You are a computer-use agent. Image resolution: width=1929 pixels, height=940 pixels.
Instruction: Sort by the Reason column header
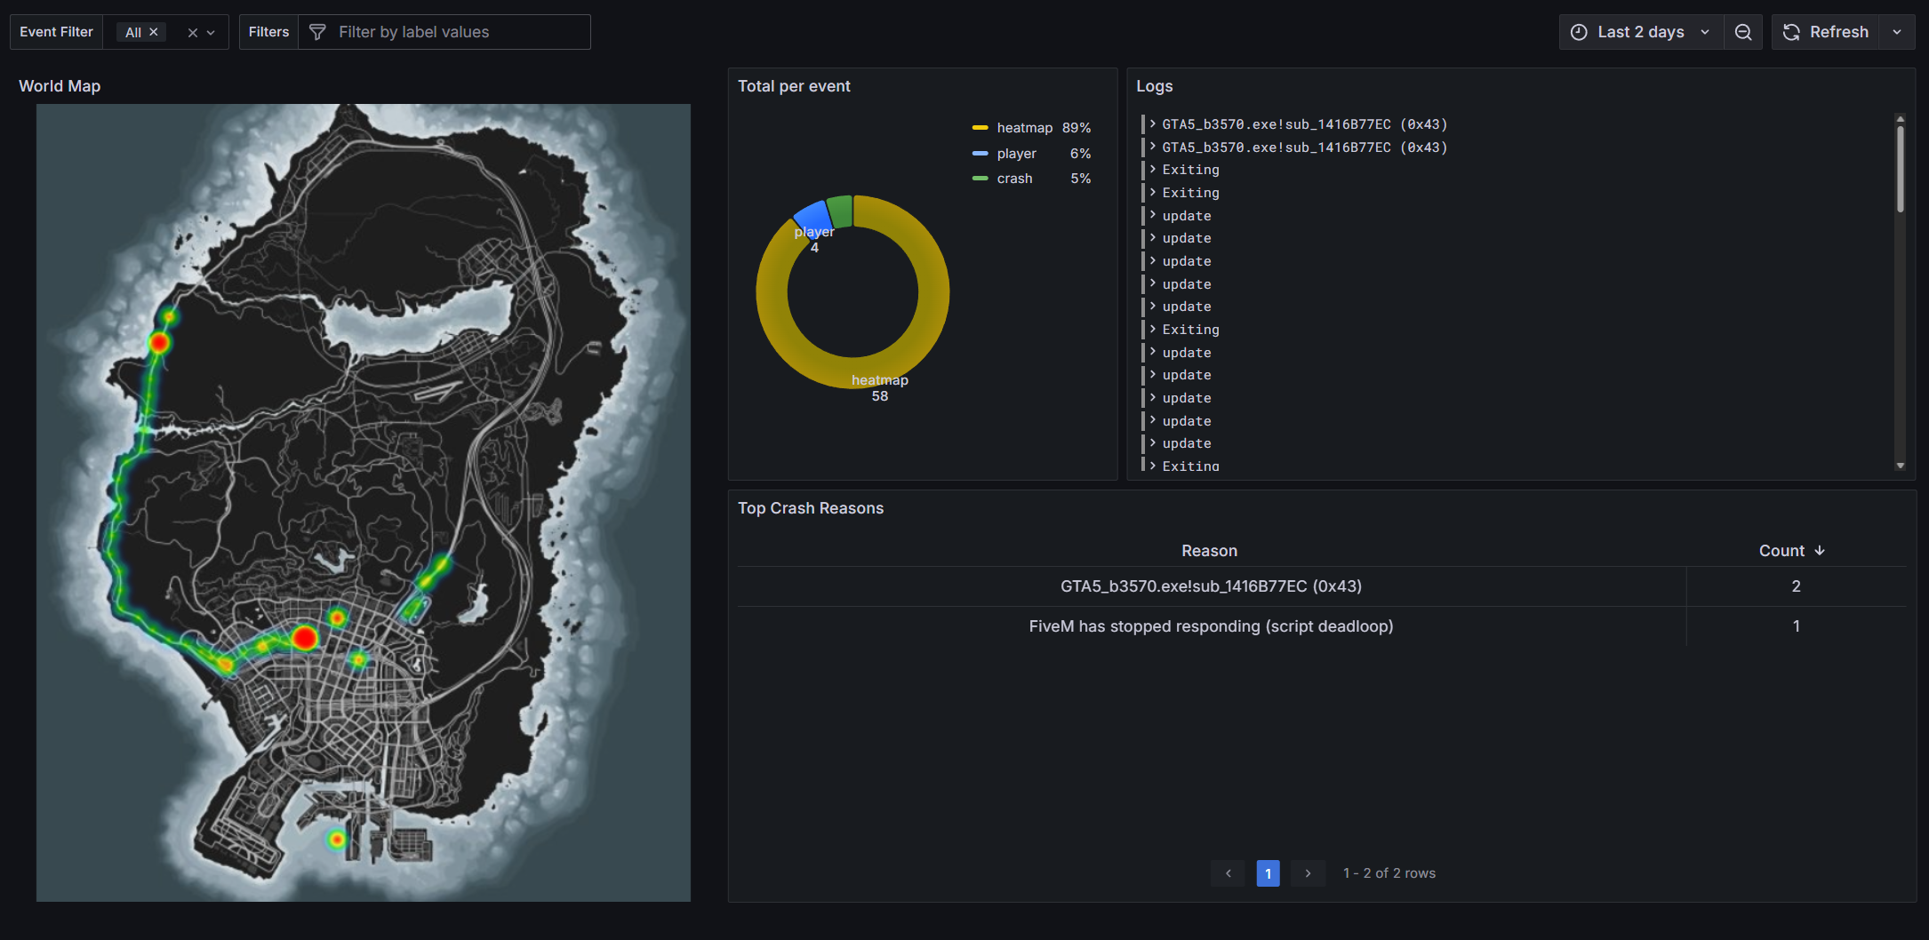(x=1209, y=551)
